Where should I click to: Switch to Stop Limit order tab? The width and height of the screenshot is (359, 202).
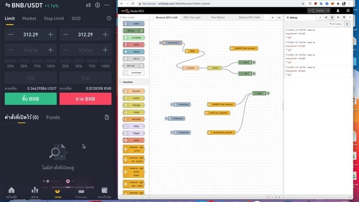[x=54, y=19]
